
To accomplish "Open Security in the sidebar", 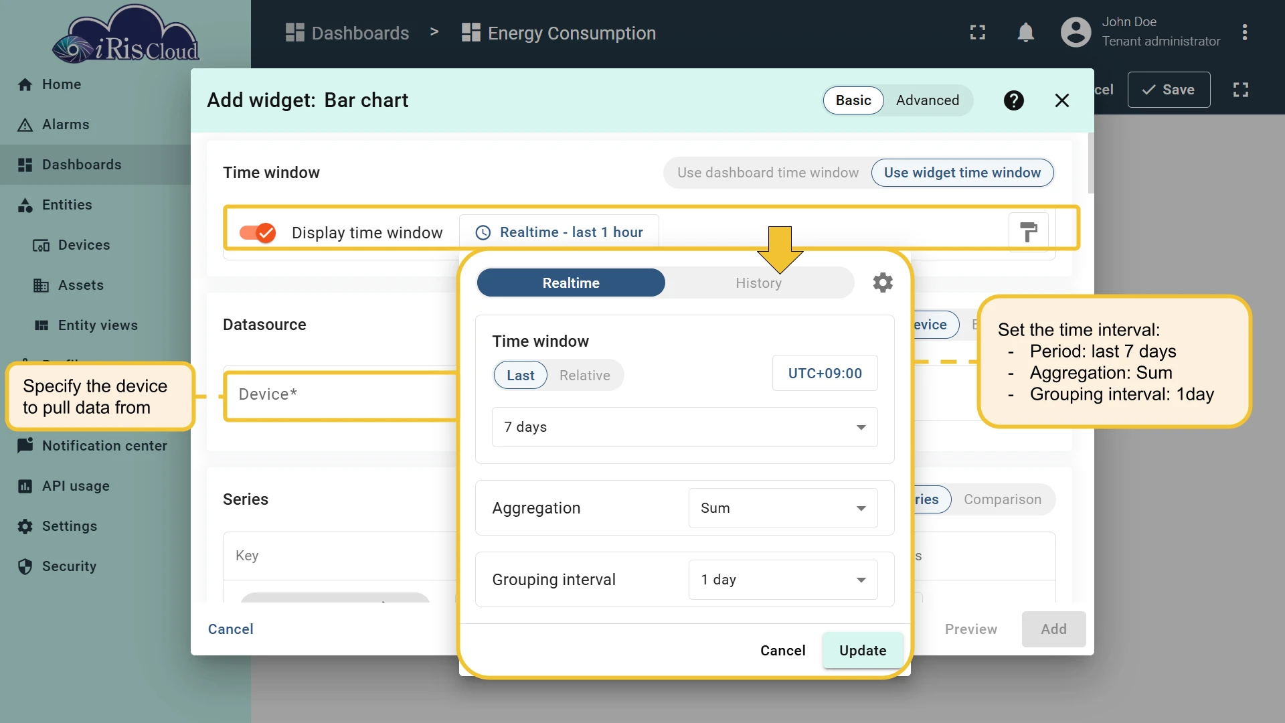I will point(58,566).
